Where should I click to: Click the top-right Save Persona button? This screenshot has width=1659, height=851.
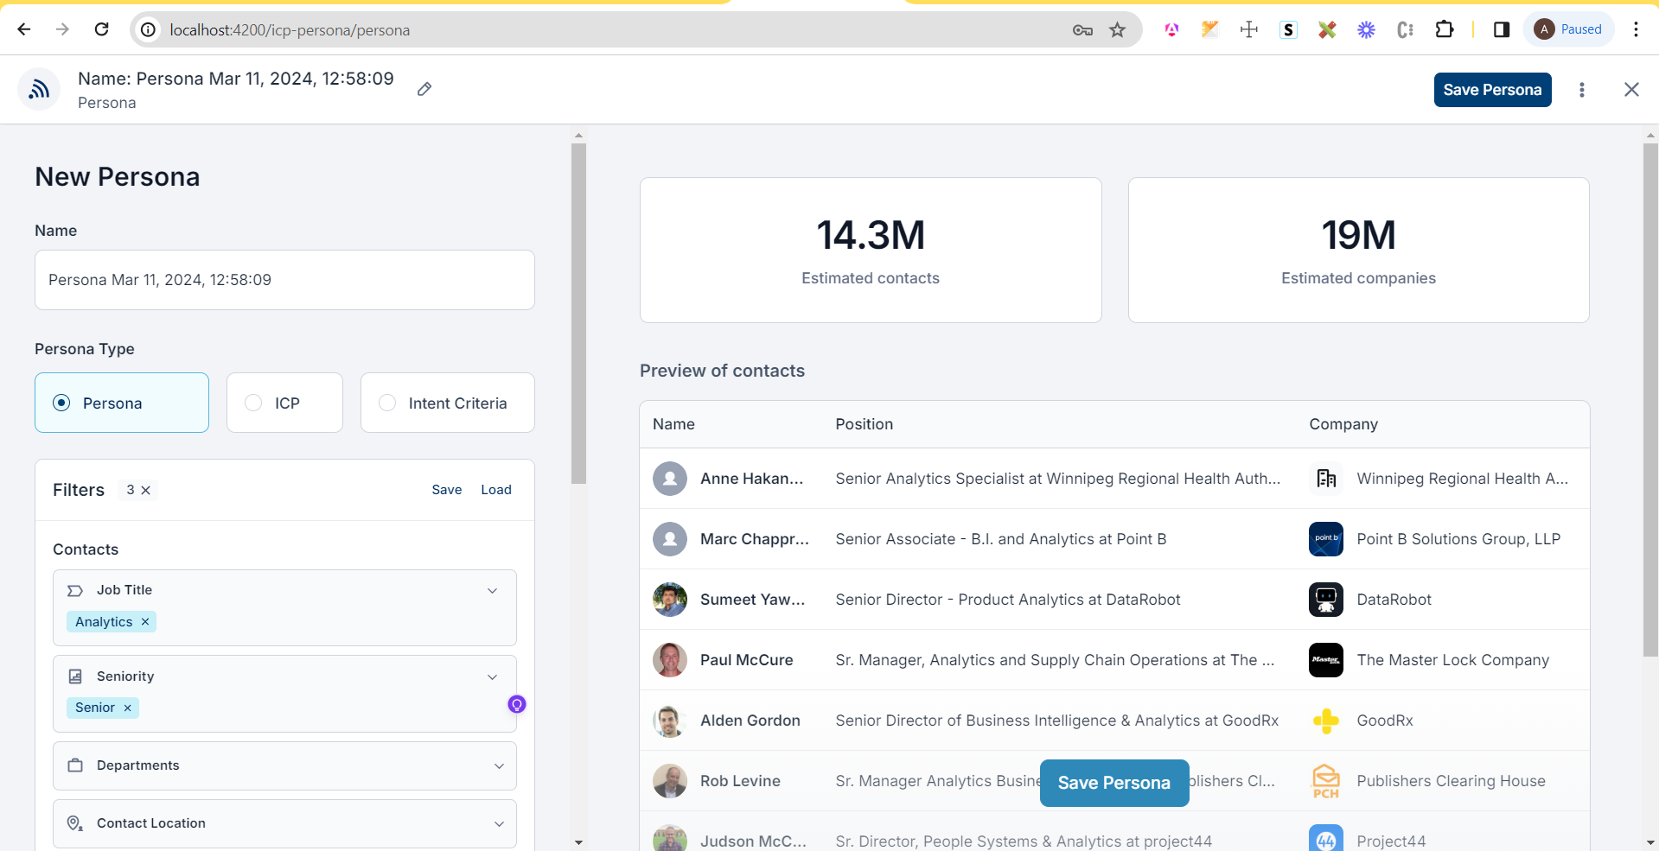pos(1491,90)
